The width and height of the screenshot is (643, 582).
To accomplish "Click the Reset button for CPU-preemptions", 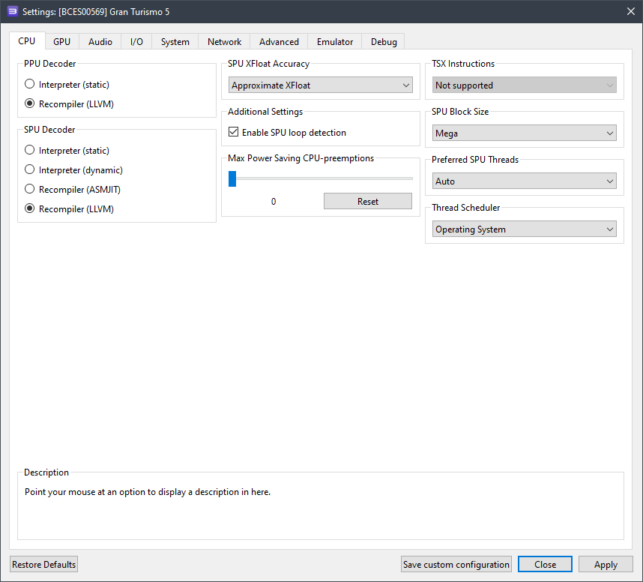I will pyautogui.click(x=368, y=202).
